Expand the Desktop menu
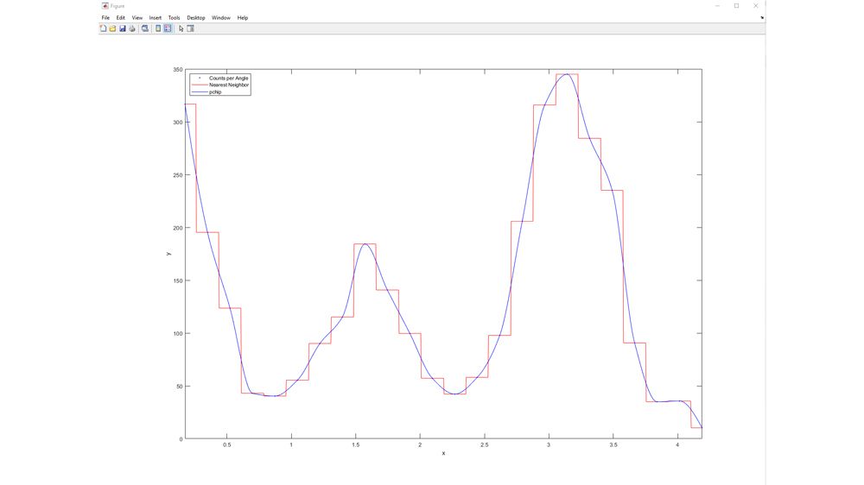The image size is (864, 485). [x=196, y=17]
